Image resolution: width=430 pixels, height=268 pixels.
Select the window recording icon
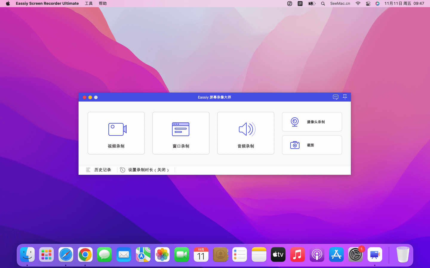pyautogui.click(x=181, y=129)
